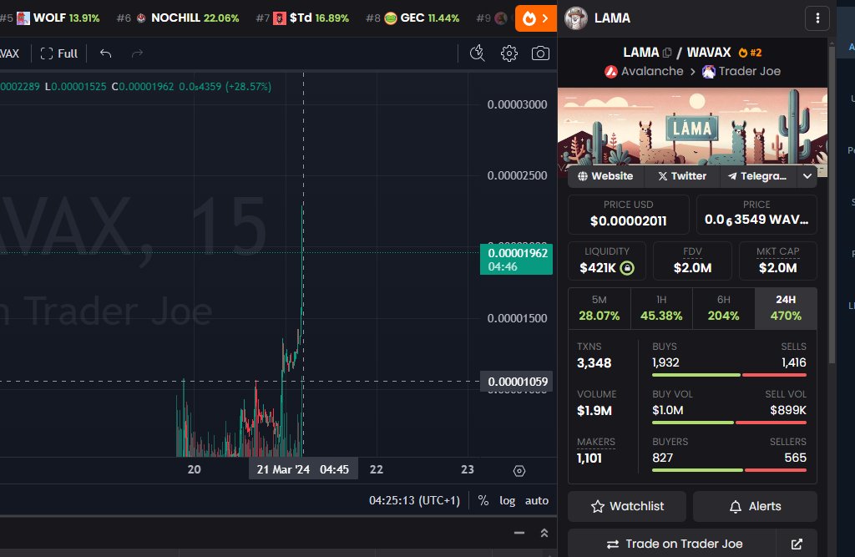Click the current price label 0.00001962
This screenshot has width=855, height=557.
click(516, 259)
